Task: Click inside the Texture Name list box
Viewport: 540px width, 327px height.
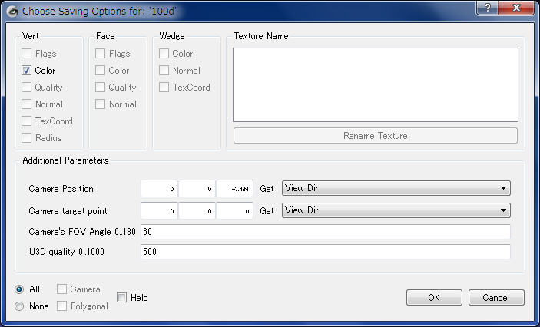Action: pyautogui.click(x=376, y=84)
